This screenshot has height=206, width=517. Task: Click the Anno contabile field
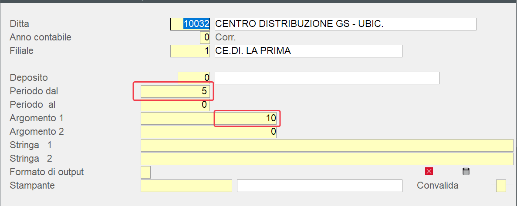(x=205, y=37)
